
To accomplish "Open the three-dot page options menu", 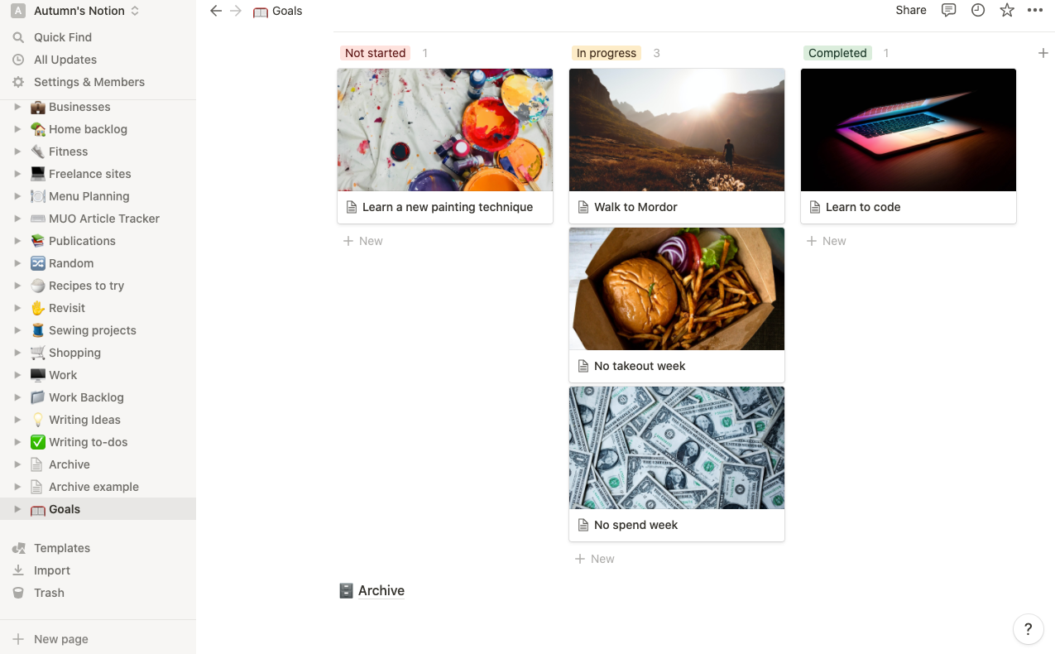I will (x=1035, y=11).
